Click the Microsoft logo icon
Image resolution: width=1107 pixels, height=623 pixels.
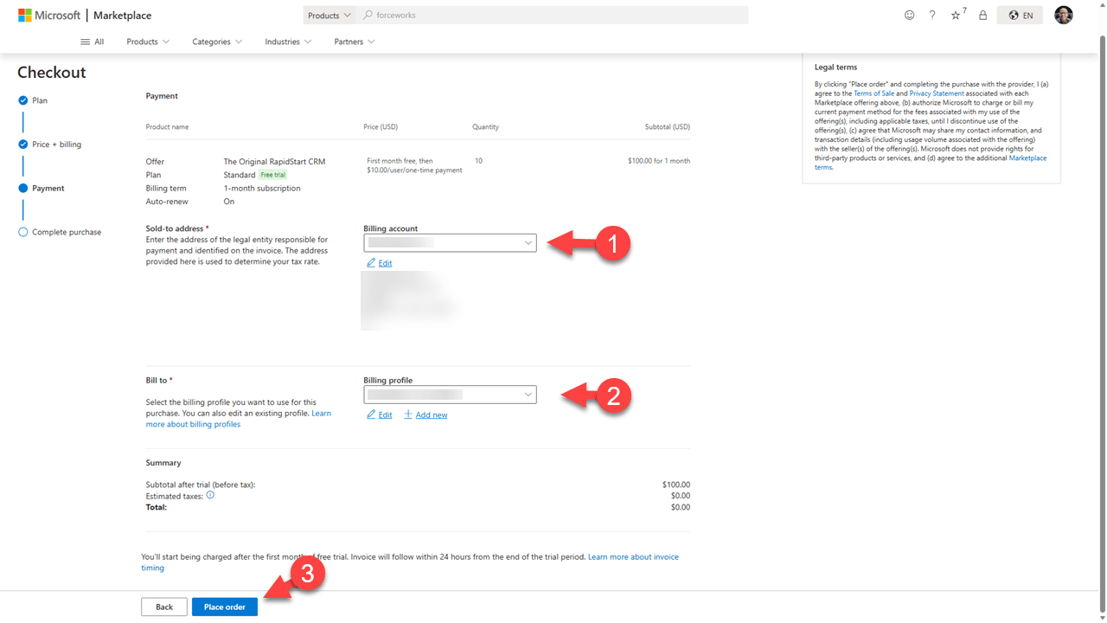[x=25, y=16]
